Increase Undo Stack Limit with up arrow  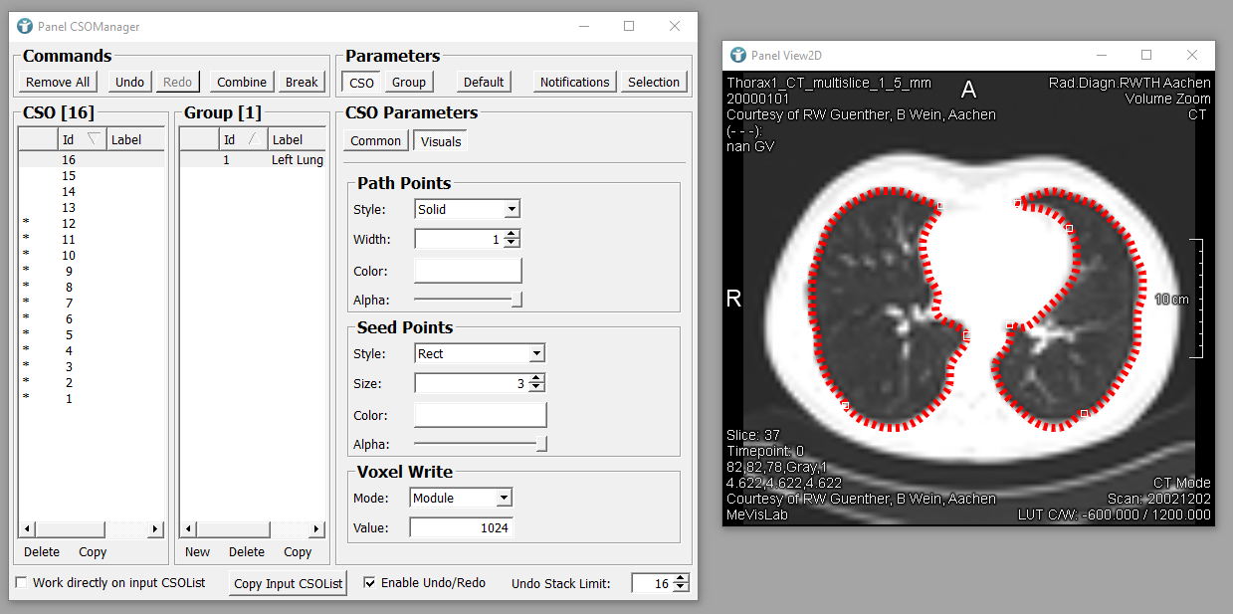(x=681, y=579)
